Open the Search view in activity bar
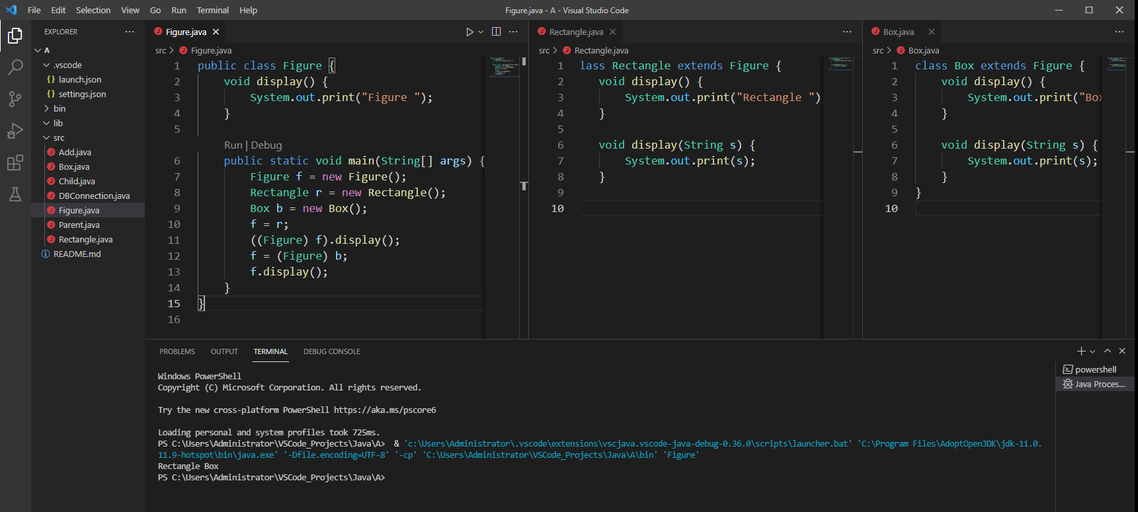This screenshot has width=1138, height=512. pos(15,67)
